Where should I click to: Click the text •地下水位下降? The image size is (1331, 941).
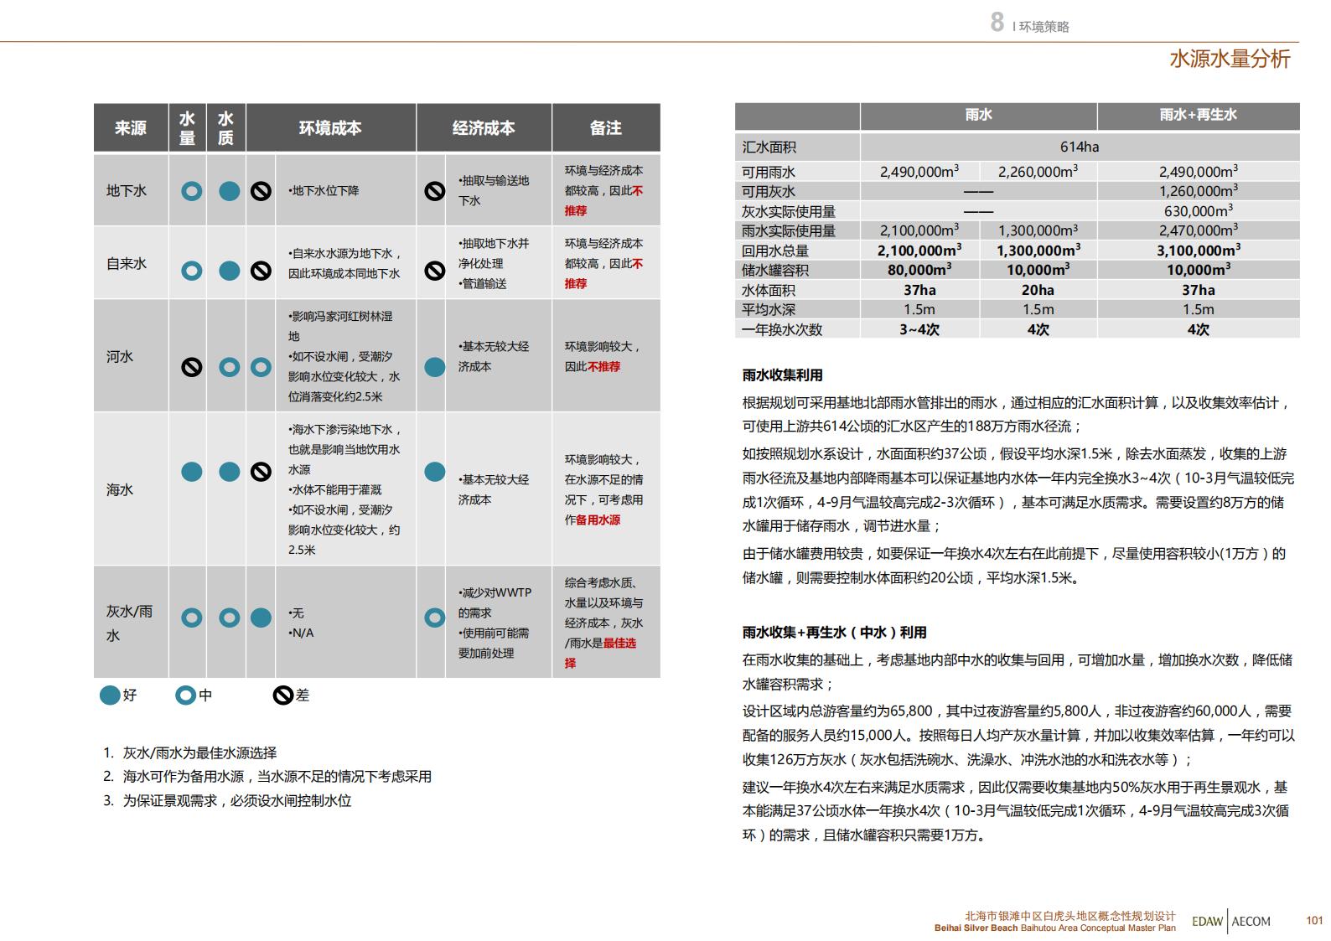pos(324,191)
